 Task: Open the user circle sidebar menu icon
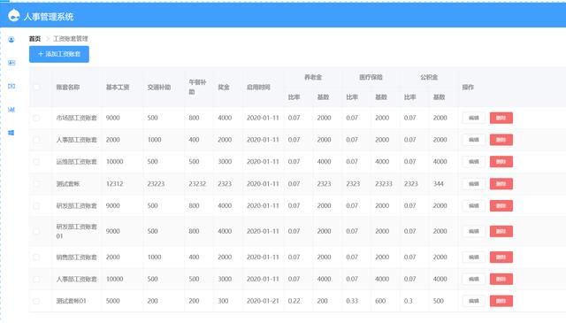pyautogui.click(x=11, y=40)
